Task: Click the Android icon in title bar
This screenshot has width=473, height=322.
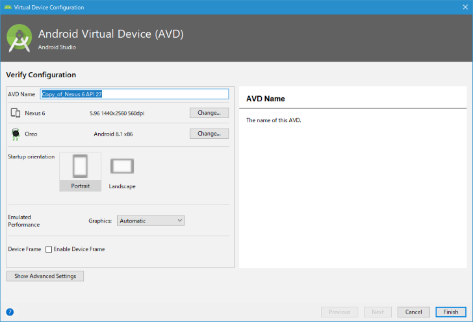Action: click(x=8, y=7)
